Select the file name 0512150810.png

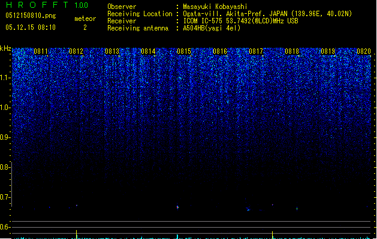pos(31,16)
